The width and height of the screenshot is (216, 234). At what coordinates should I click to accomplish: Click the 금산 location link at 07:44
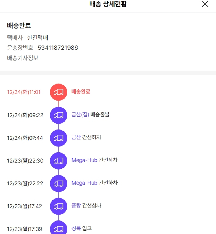(76, 137)
